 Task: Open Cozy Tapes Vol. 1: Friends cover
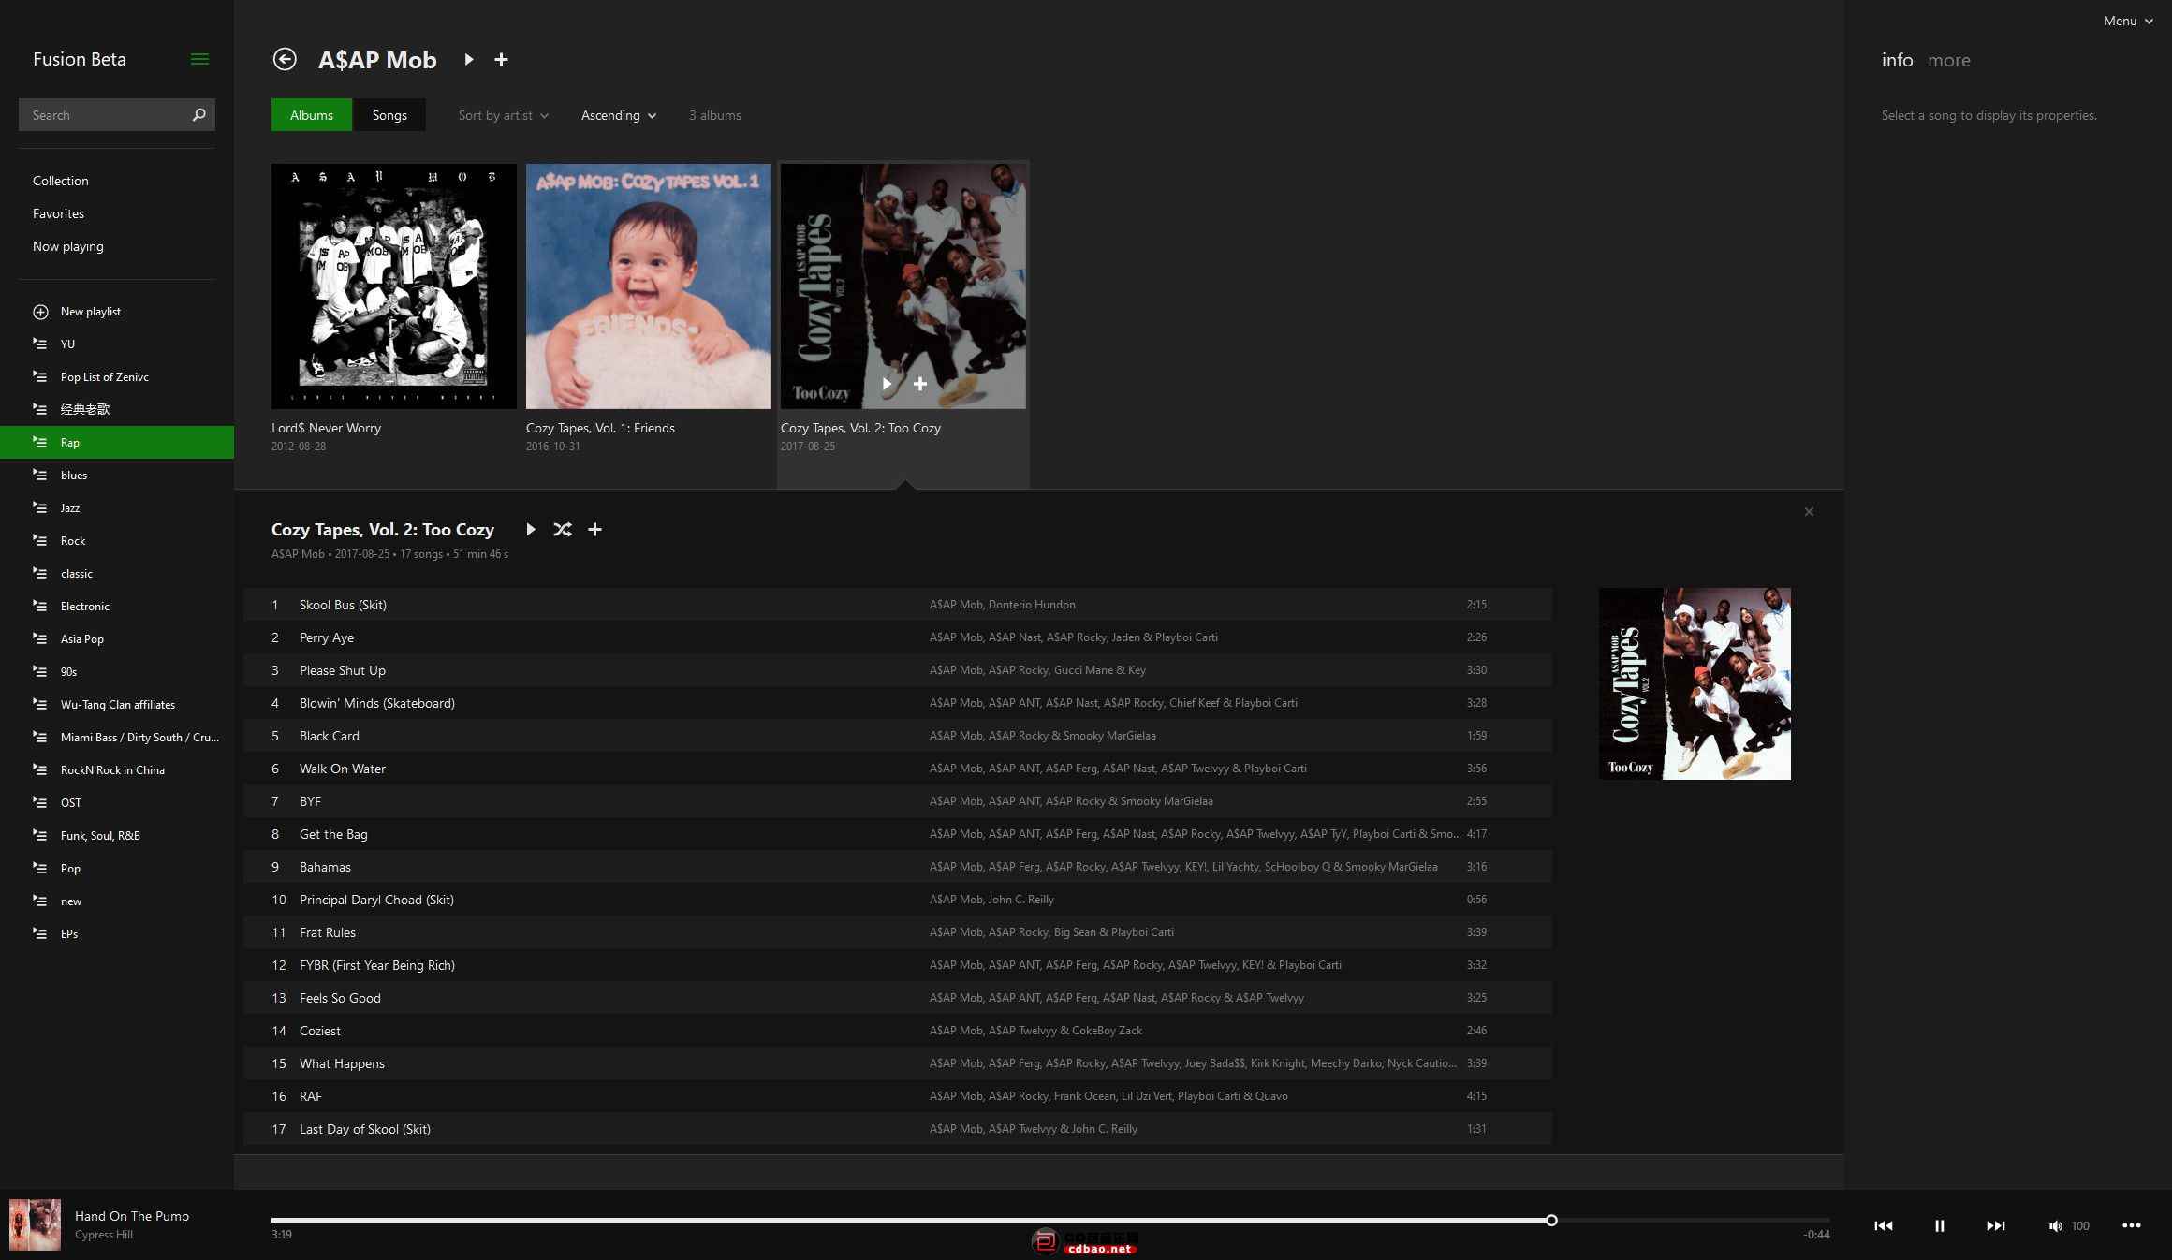point(649,286)
